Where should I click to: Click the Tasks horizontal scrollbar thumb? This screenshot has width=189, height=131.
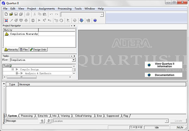pos(21,77)
